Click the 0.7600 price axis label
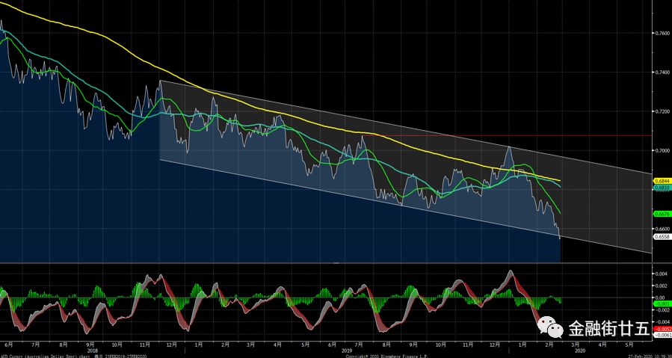This screenshot has height=358, width=672. pos(662,33)
